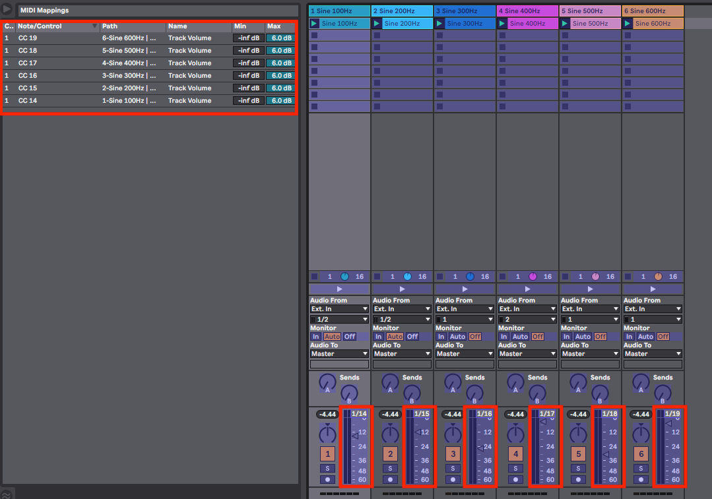The height and width of the screenshot is (499, 712).
Task: Launch the Sine 100Hz clip
Action: [x=314, y=23]
